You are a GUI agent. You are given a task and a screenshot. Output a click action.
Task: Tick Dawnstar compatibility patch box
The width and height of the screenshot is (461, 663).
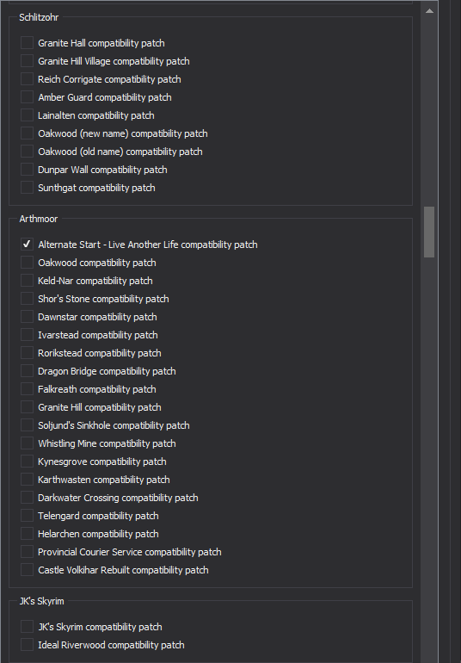click(x=27, y=316)
